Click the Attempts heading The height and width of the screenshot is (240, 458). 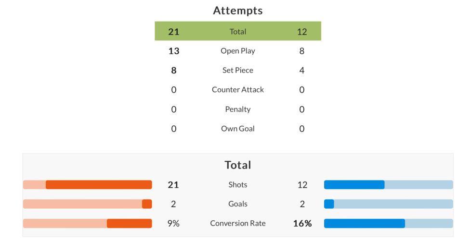(x=238, y=11)
